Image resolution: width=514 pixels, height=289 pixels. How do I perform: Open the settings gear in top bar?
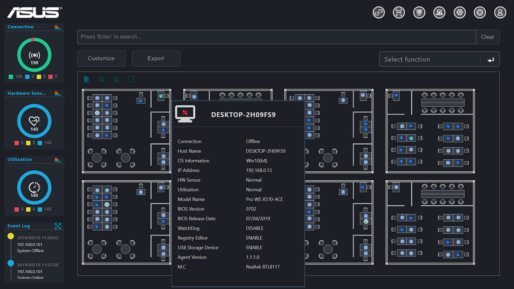pos(460,13)
